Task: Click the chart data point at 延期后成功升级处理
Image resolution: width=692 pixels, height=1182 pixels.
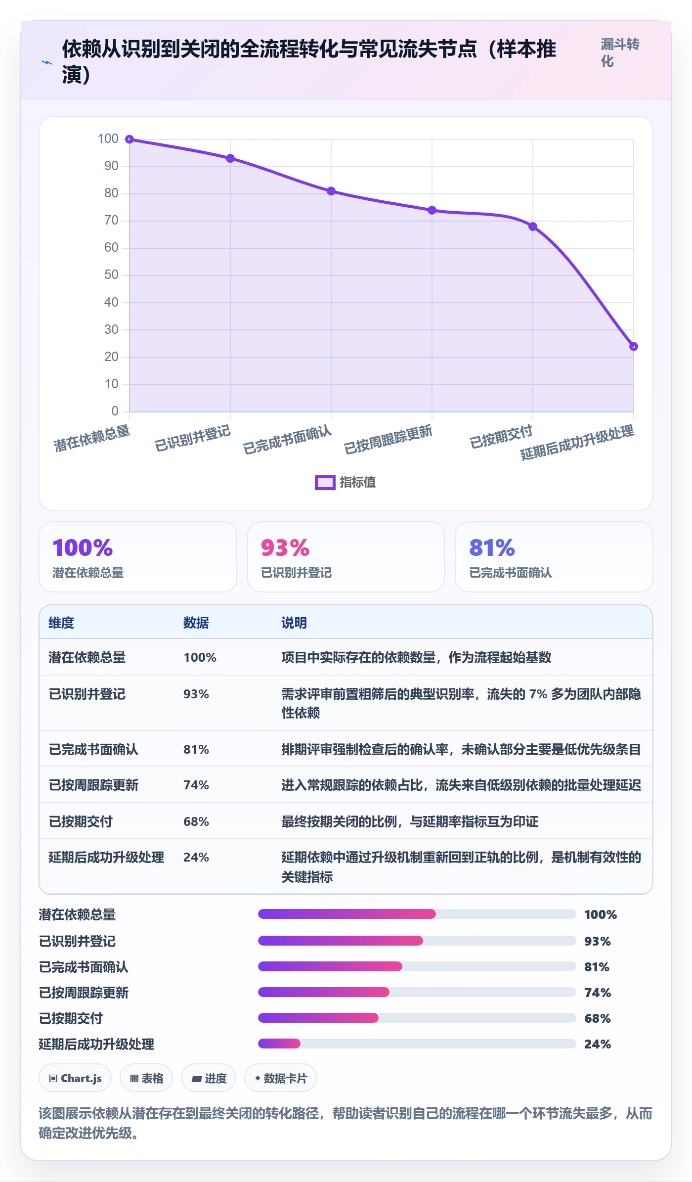Action: 634,346
